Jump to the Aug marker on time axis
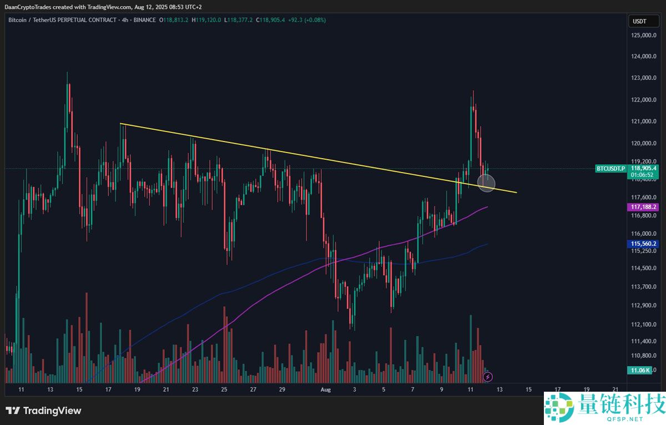The image size is (666, 425). [326, 390]
